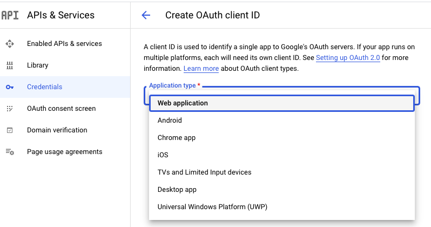
Task: Open the Setting up OAuth 2.0 link
Action: pyautogui.click(x=348, y=58)
